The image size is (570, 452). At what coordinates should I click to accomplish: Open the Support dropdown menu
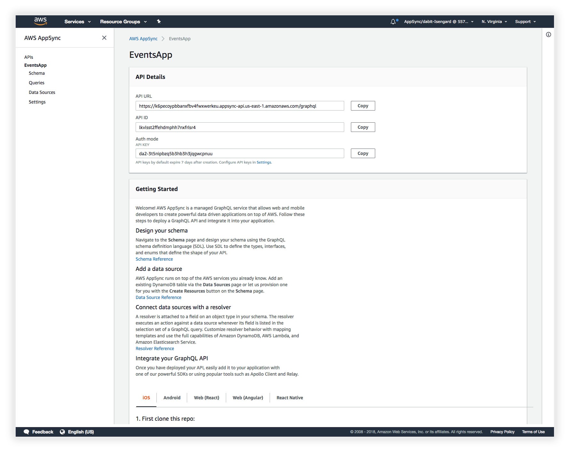pos(525,22)
